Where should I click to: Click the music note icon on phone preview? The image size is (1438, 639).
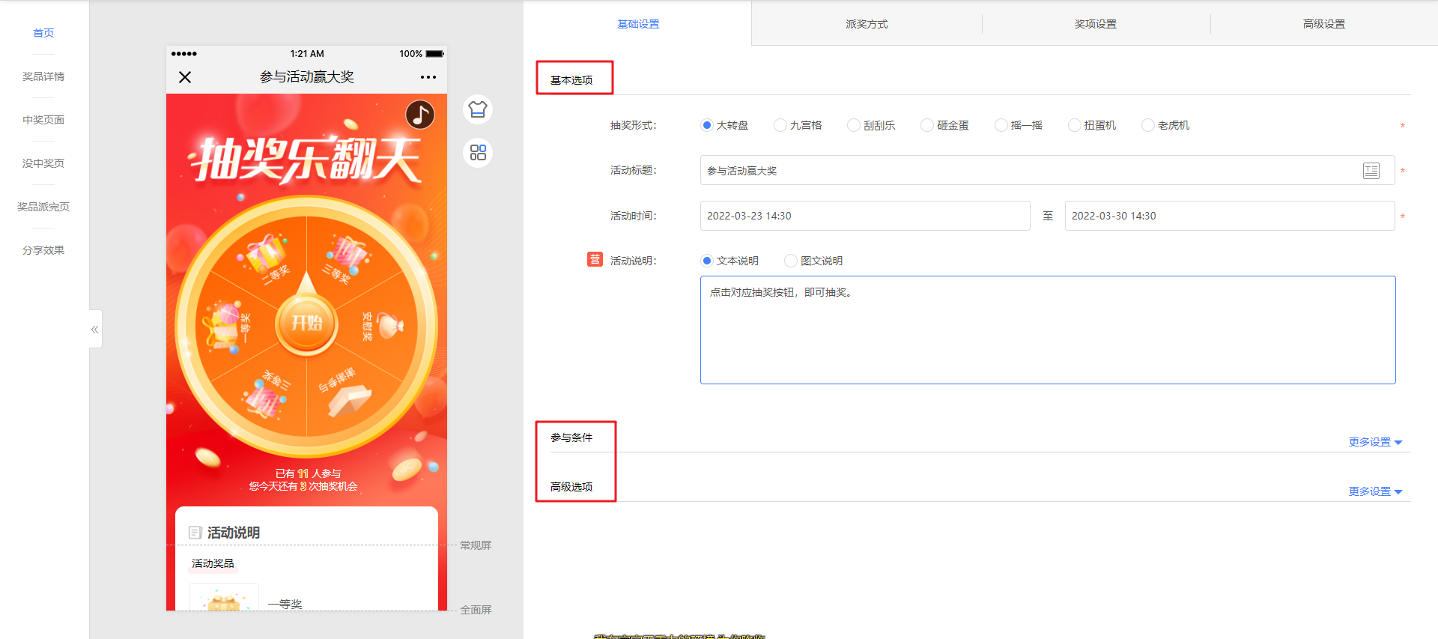(420, 115)
